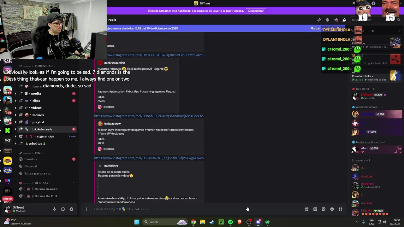Join the Oficina General voice channel
Image resolution: width=404 pixels, height=227 pixels.
point(47,189)
